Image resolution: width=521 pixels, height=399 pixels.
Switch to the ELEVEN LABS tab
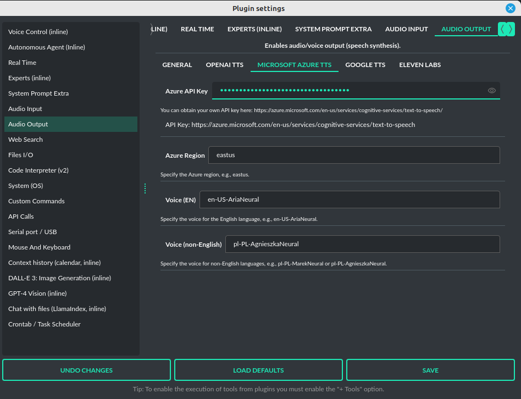pos(419,64)
